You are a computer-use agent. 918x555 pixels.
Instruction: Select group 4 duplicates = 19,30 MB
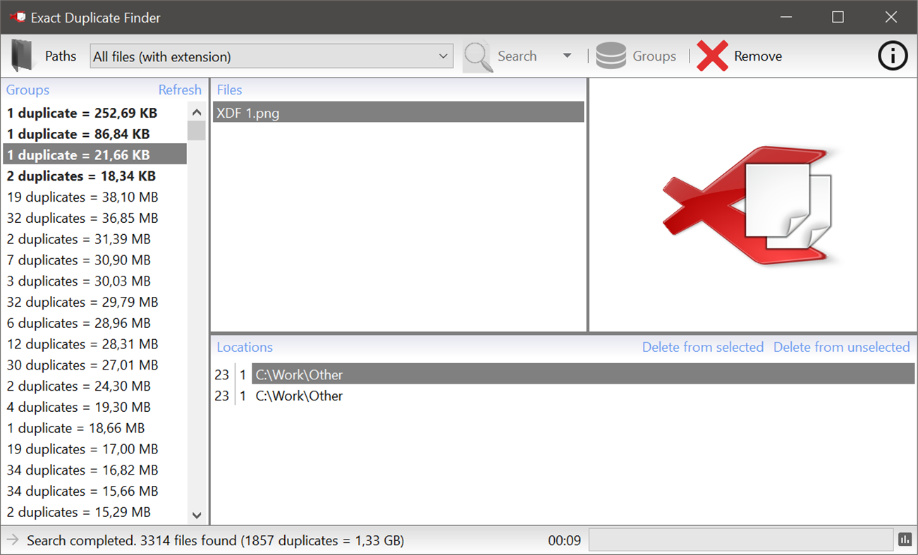pos(95,407)
